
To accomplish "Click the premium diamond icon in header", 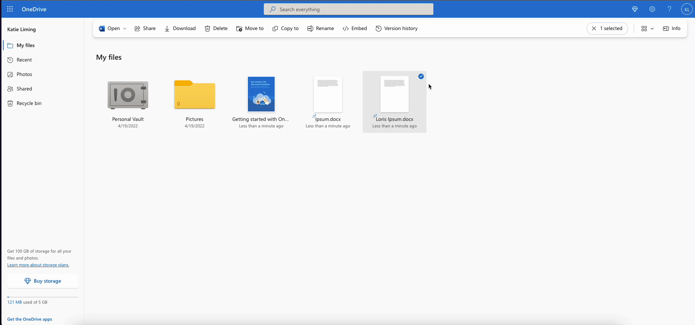I will coord(634,9).
